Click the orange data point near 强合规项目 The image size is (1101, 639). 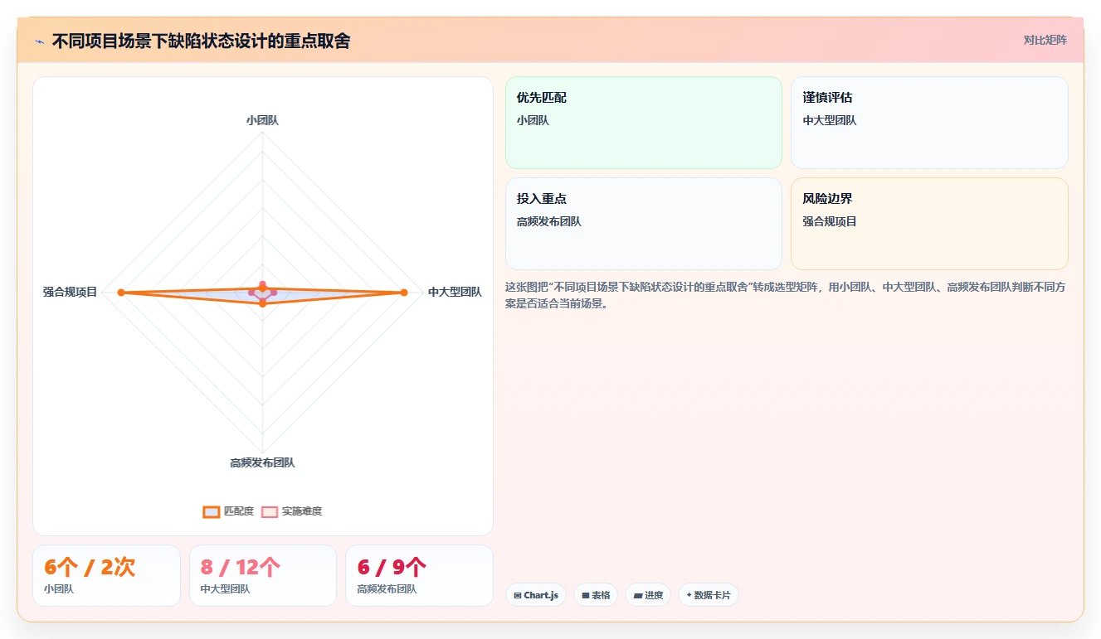[x=121, y=293]
